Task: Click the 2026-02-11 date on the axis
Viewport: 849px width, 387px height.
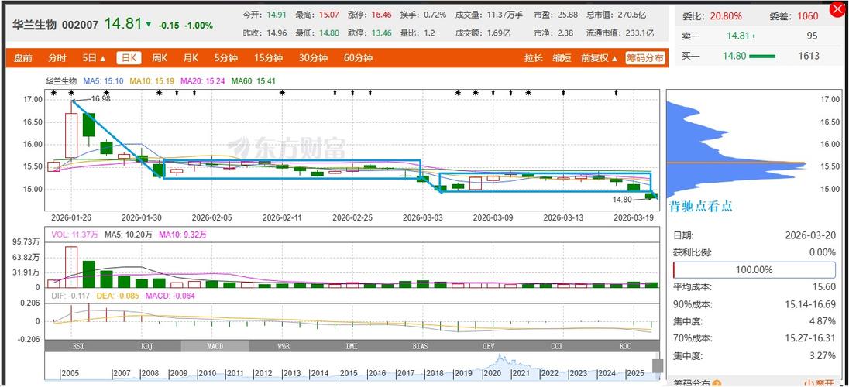Action: click(281, 217)
